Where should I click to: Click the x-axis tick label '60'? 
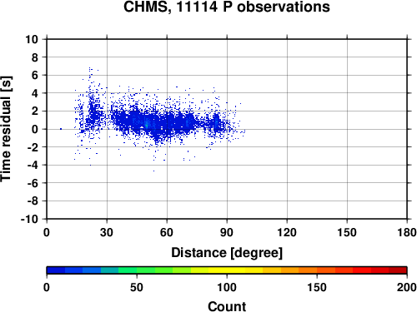pyautogui.click(x=167, y=232)
